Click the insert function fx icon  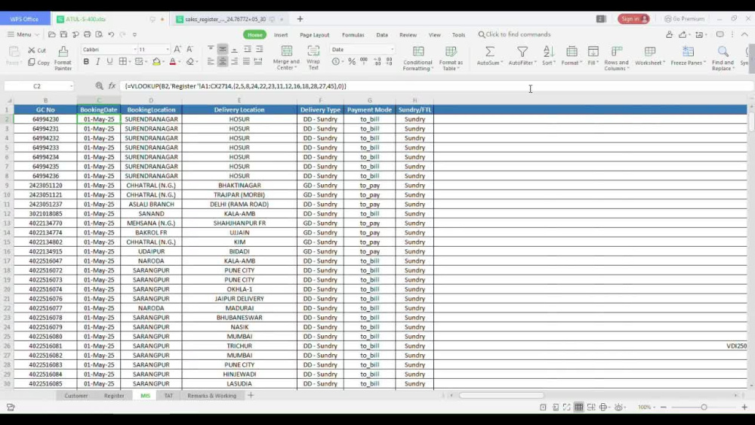click(112, 86)
